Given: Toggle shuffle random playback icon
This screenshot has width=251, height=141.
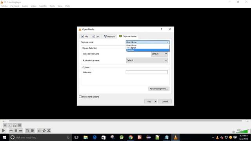Looking at the screenshot, I should click(49, 130).
